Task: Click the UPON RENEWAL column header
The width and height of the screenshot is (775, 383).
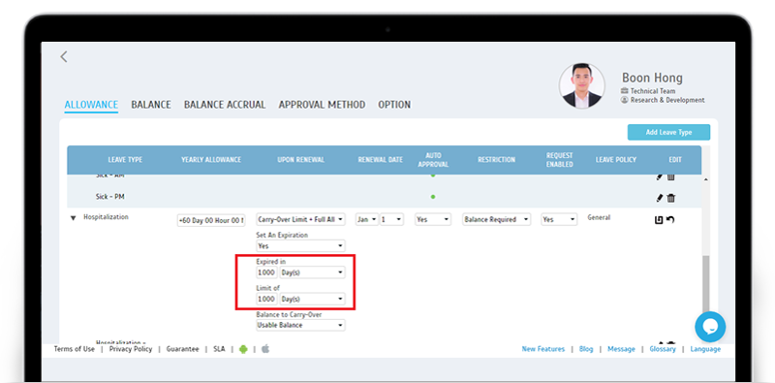Action: pyautogui.click(x=300, y=160)
